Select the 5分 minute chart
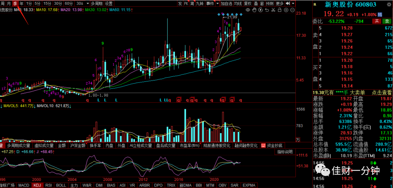Image resolution: width=393 pixels, height=188 pixels. click(x=37, y=4)
